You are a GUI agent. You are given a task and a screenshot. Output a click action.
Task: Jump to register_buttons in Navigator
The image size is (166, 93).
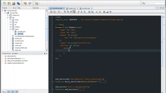tap(16, 63)
